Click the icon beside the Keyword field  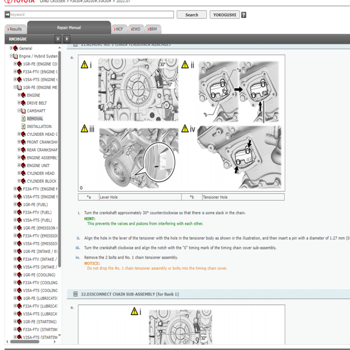pos(7,15)
